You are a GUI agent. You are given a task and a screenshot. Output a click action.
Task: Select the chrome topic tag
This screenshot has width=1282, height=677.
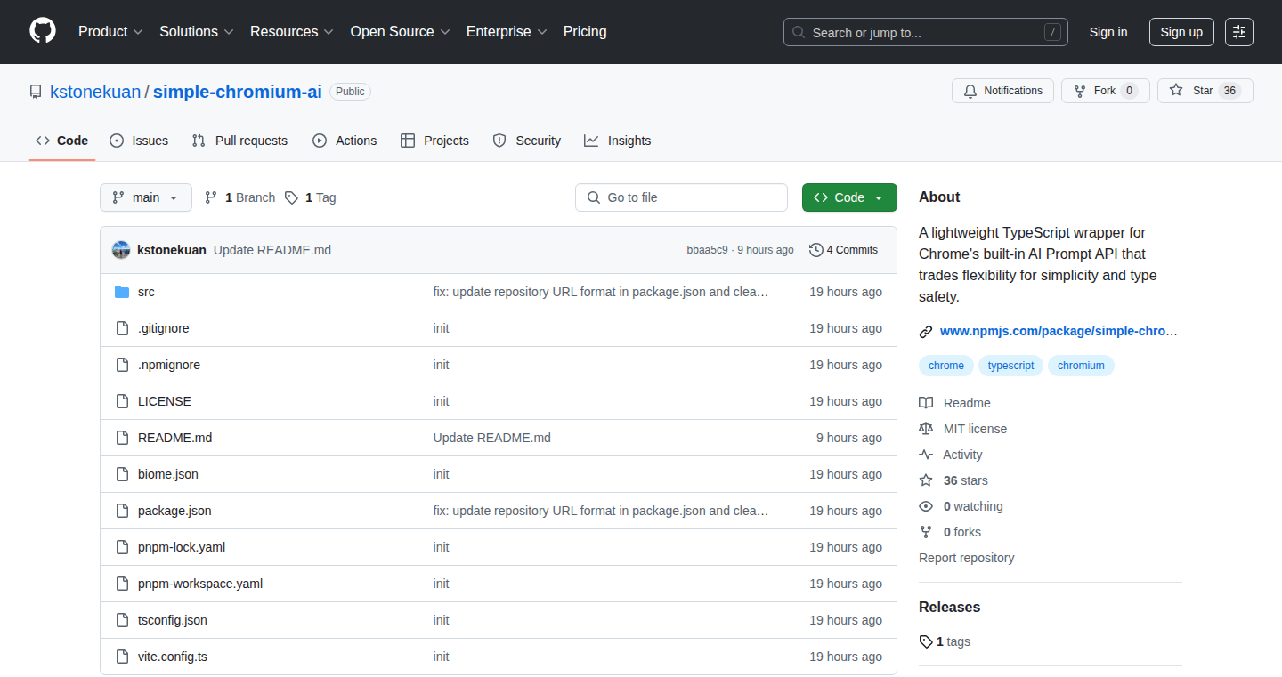[x=946, y=366]
